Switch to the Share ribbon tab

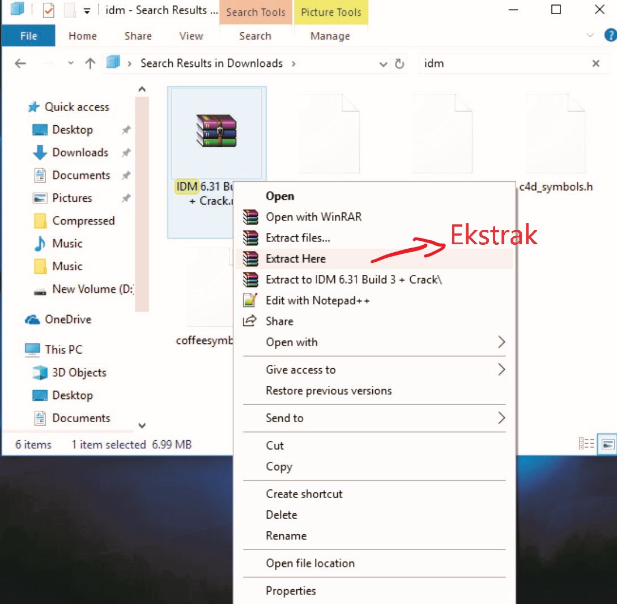click(x=138, y=36)
